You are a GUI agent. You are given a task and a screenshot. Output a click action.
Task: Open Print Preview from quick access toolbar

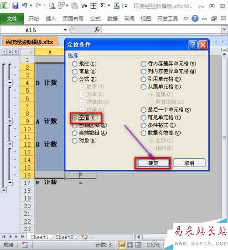(x=52, y=6)
